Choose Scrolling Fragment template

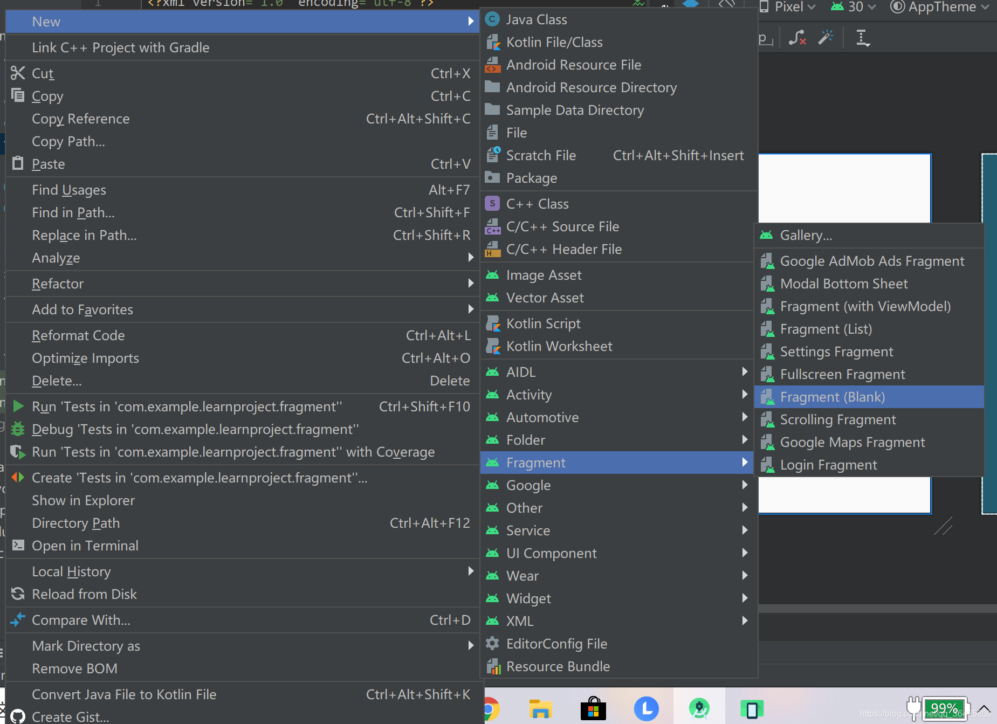tap(869, 419)
